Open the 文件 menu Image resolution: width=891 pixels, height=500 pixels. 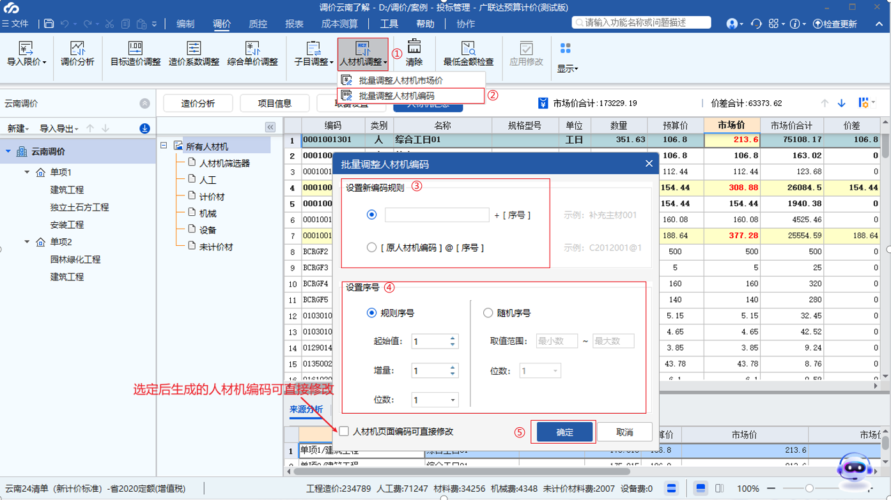click(x=16, y=24)
